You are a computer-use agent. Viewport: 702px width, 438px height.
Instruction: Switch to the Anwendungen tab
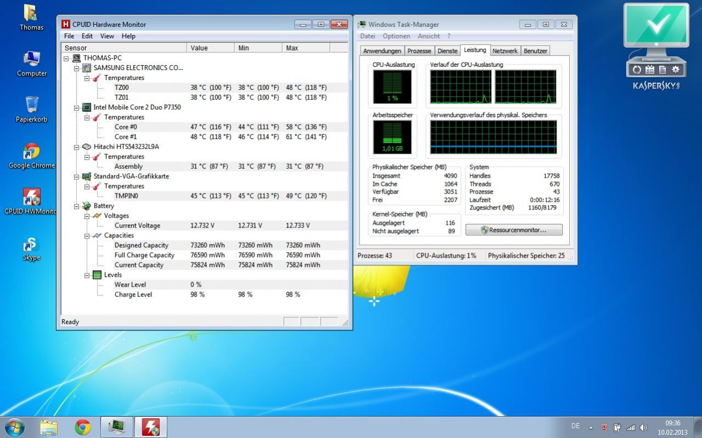pyautogui.click(x=382, y=51)
